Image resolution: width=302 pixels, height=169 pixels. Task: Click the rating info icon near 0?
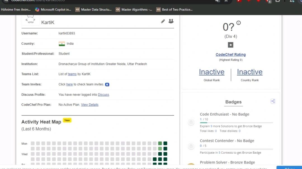(x=239, y=23)
